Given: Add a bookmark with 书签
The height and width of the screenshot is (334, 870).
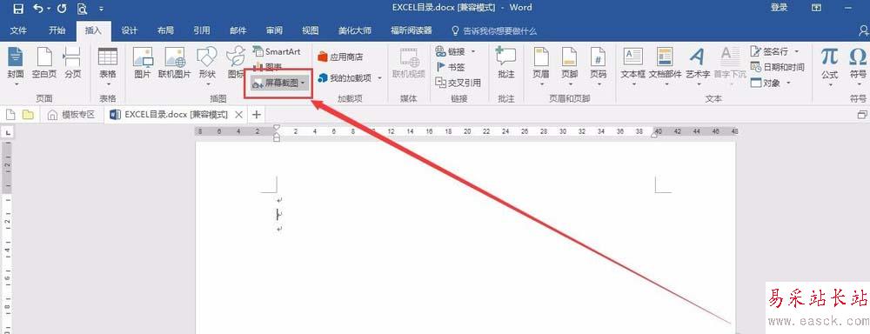Looking at the screenshot, I should click(450, 67).
